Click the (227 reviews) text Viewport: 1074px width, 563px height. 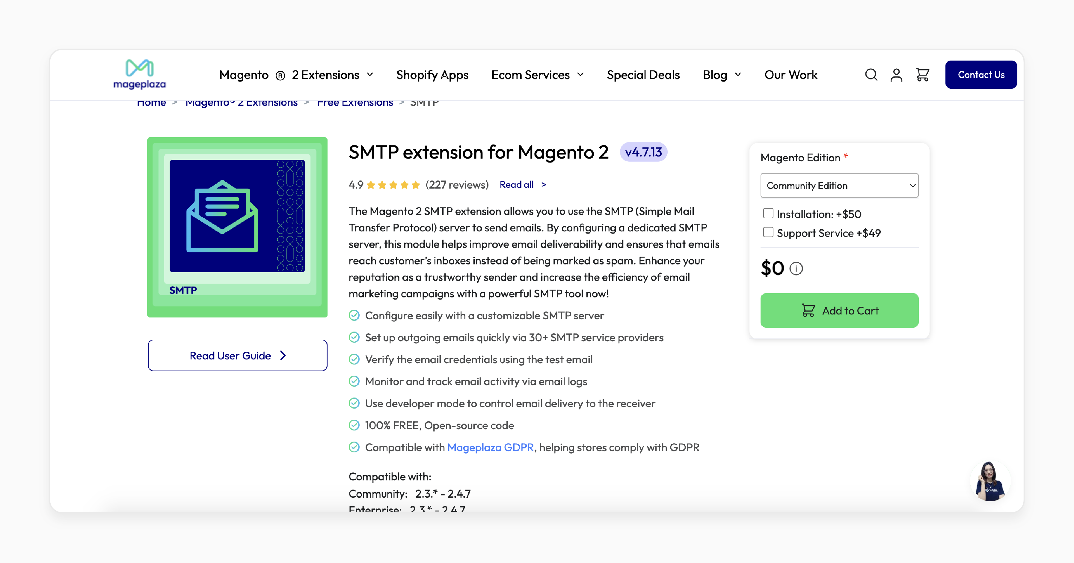[x=457, y=185]
